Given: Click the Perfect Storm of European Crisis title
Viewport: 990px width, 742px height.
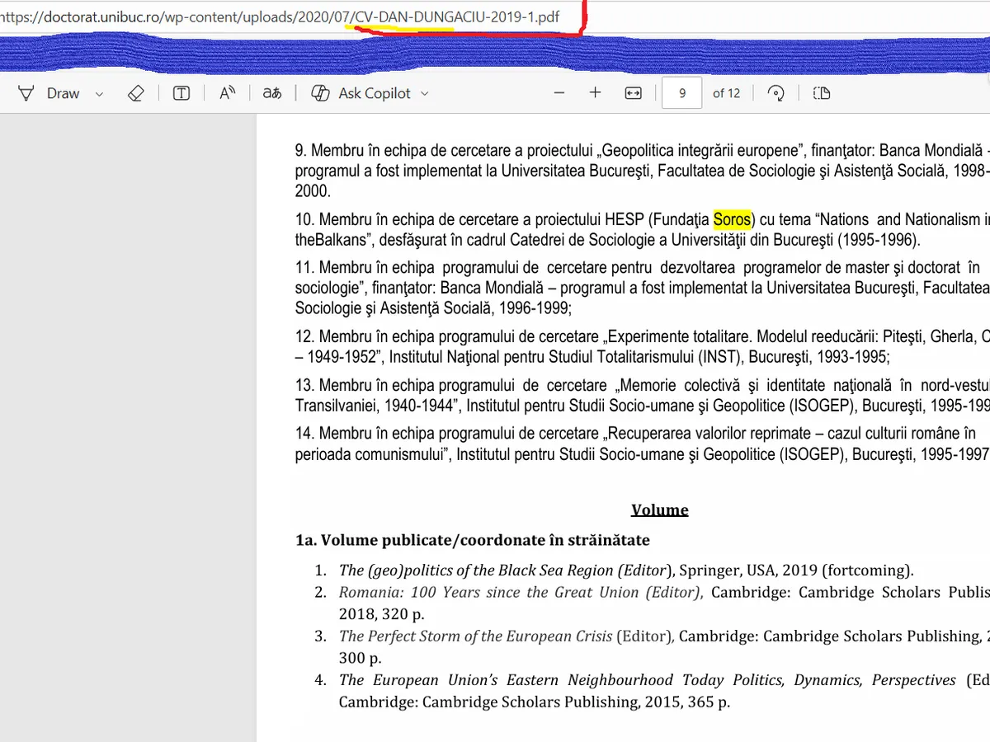Looking at the screenshot, I should (x=476, y=636).
